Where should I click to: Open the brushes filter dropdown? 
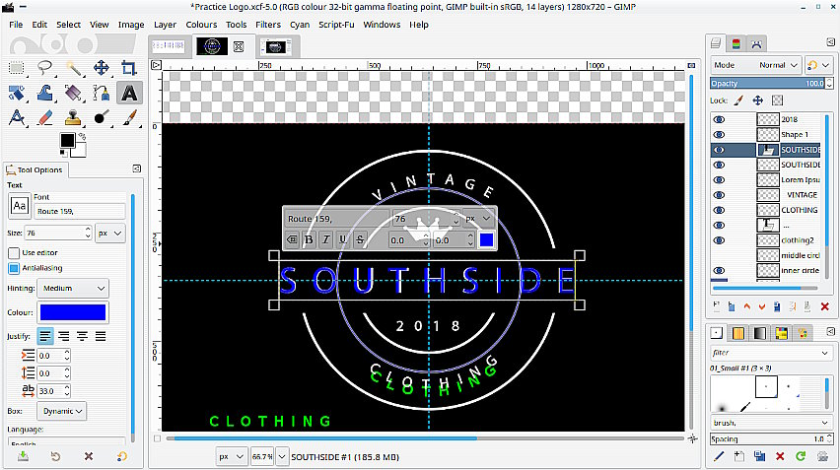[770, 353]
